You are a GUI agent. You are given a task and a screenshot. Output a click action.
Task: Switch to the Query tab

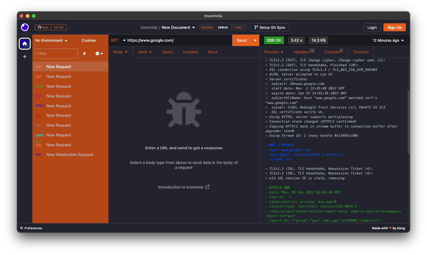(x=167, y=52)
